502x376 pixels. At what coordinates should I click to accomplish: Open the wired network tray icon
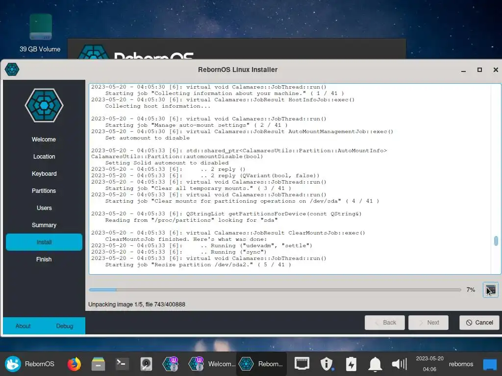pyautogui.click(x=301, y=364)
